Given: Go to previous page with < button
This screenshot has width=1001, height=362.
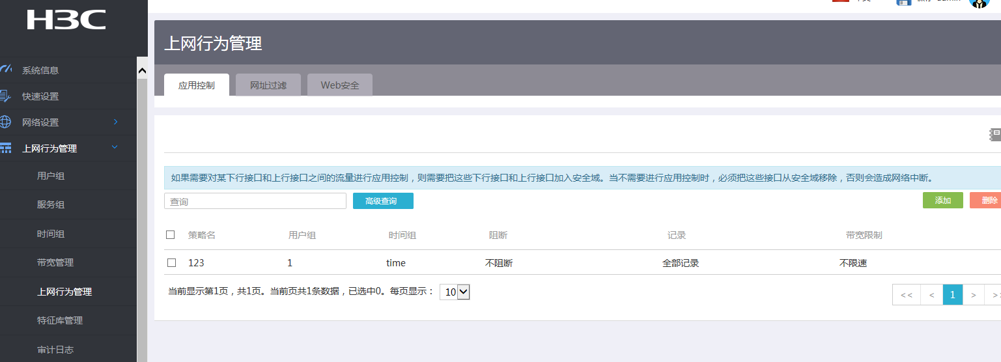Looking at the screenshot, I should pyautogui.click(x=932, y=295).
